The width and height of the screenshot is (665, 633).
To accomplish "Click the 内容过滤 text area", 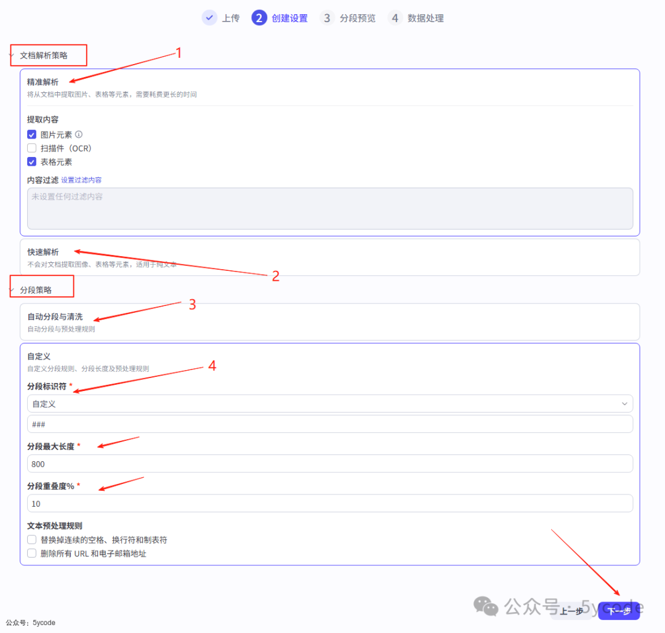I will coord(329,209).
